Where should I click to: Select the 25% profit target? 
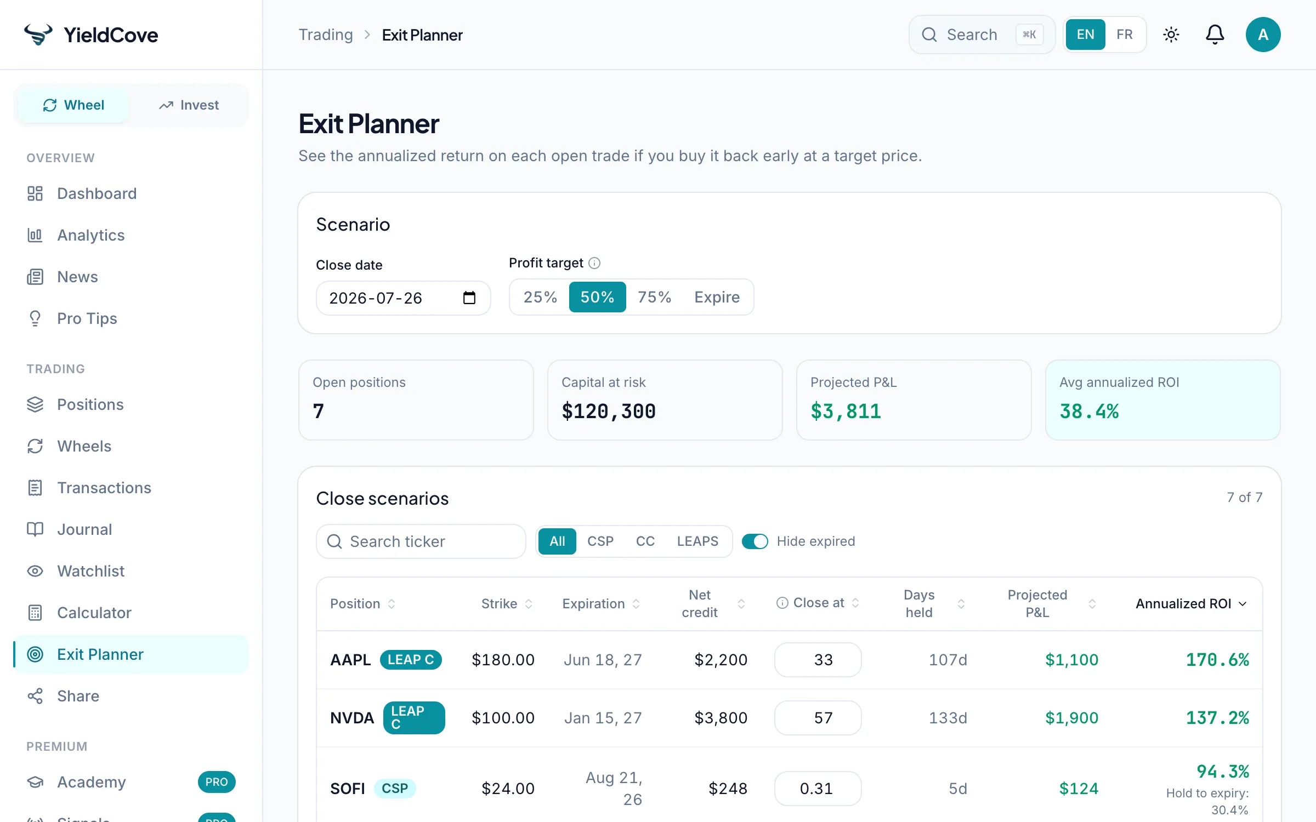(x=540, y=297)
